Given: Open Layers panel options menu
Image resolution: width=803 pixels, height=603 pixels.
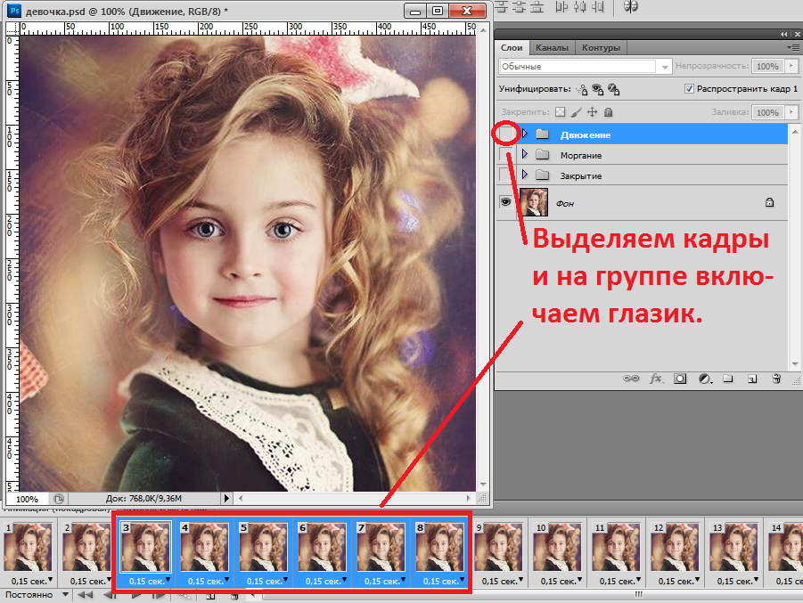Looking at the screenshot, I should pyautogui.click(x=793, y=47).
